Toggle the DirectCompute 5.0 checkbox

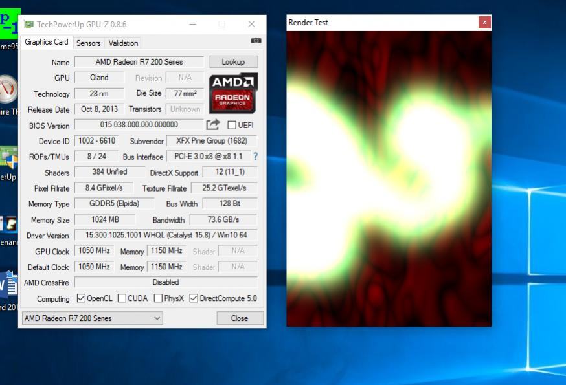coord(194,298)
